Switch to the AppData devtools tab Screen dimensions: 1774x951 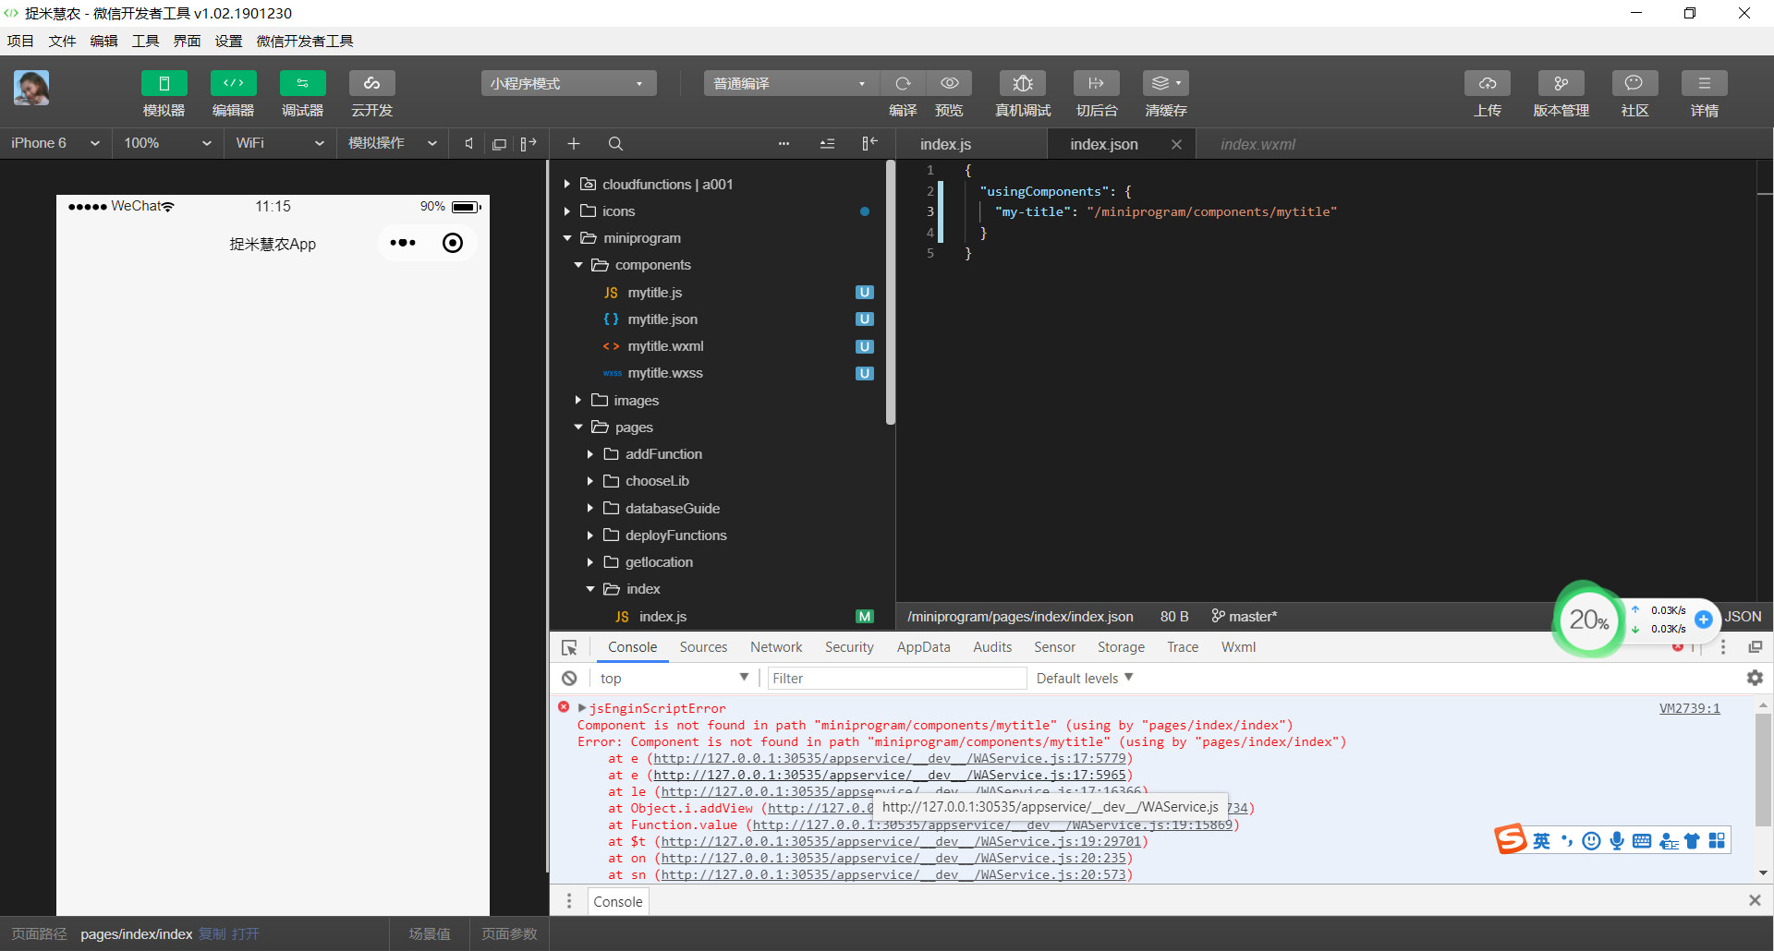point(923,646)
